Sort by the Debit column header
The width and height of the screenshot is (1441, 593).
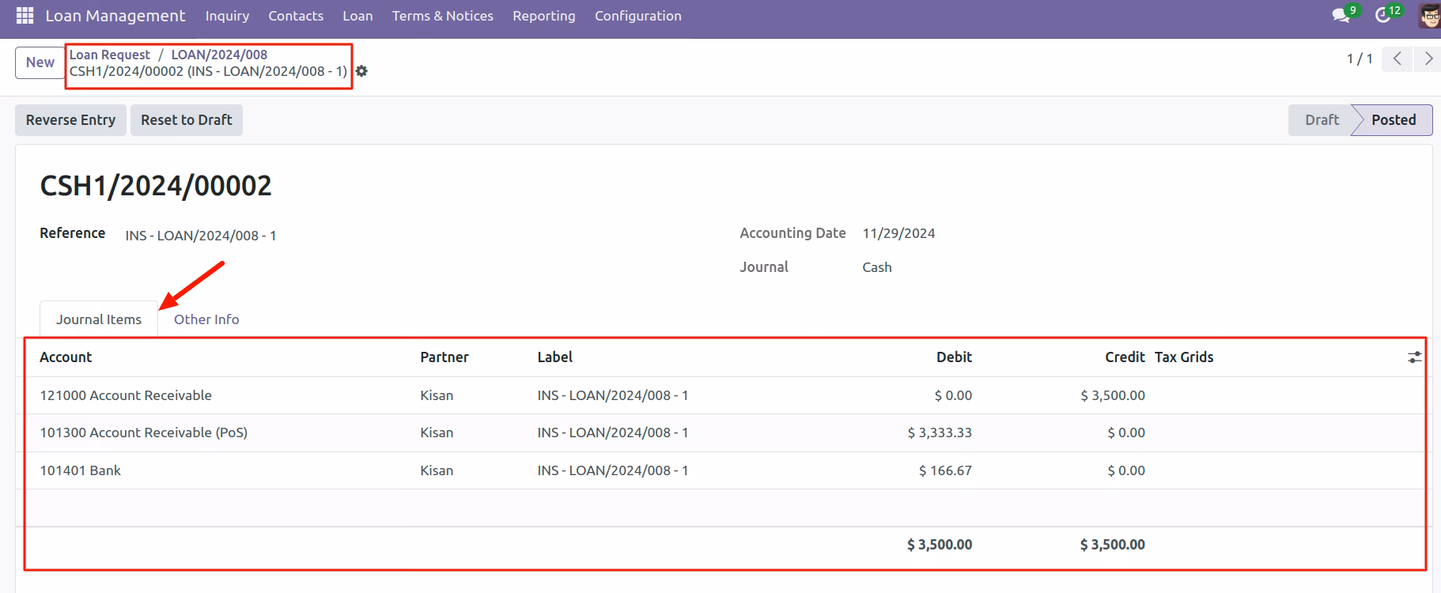pos(954,357)
